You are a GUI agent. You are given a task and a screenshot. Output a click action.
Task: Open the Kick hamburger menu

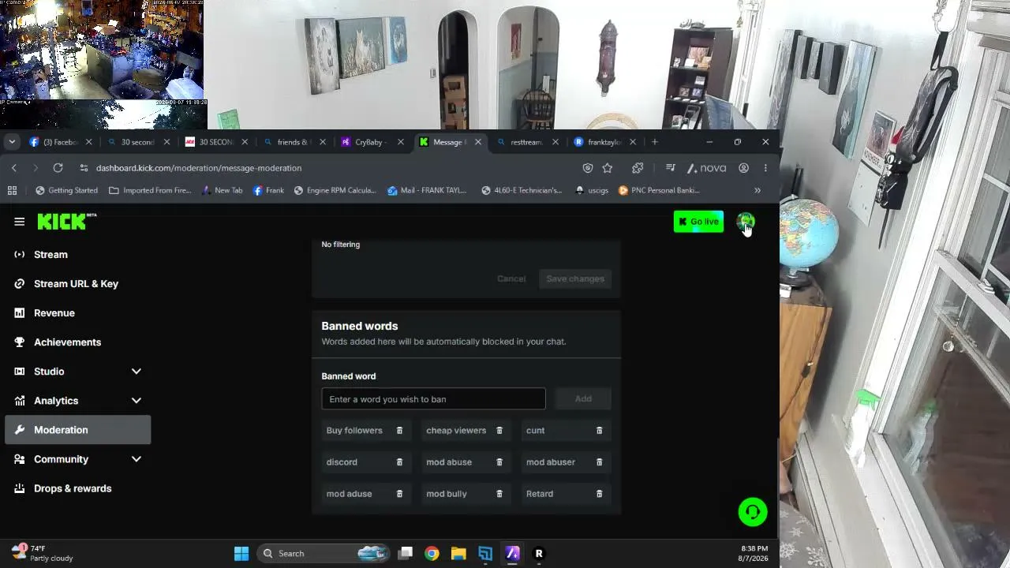(20, 222)
